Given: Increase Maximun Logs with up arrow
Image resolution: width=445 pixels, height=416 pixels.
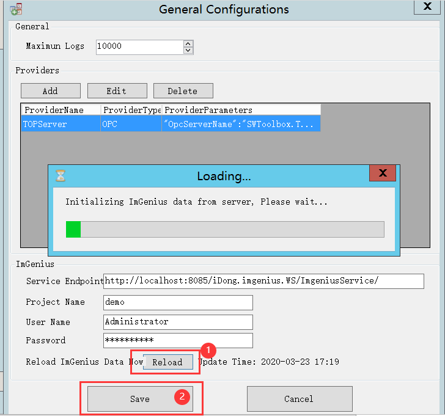Looking at the screenshot, I should [188, 43].
